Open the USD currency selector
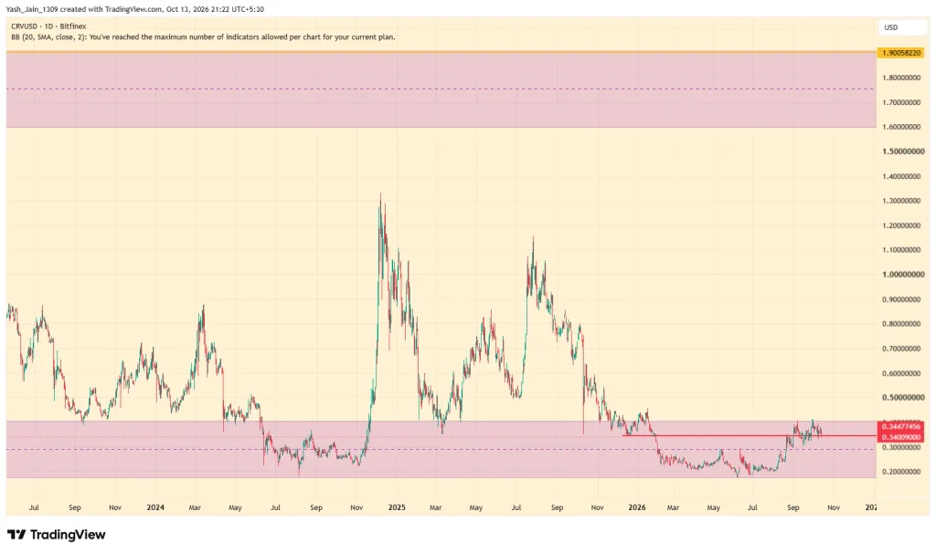This screenshot has height=553, width=936. 902,27
